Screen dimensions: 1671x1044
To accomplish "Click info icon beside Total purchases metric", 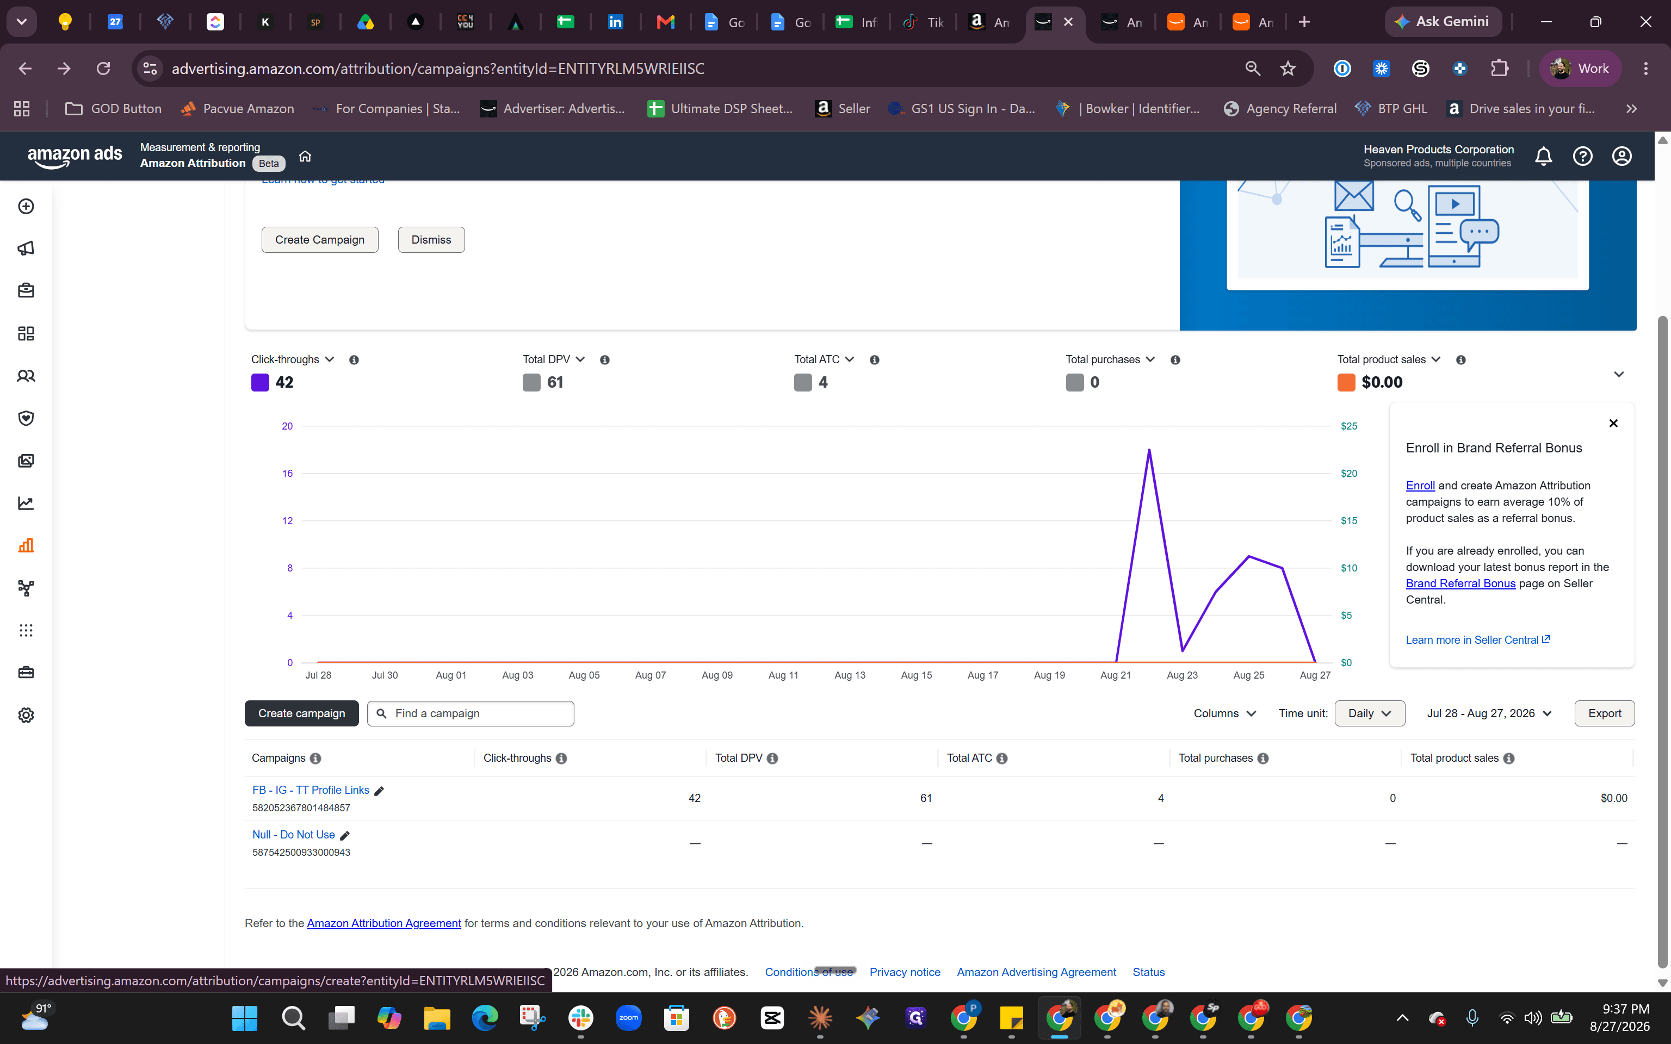I will point(1175,360).
